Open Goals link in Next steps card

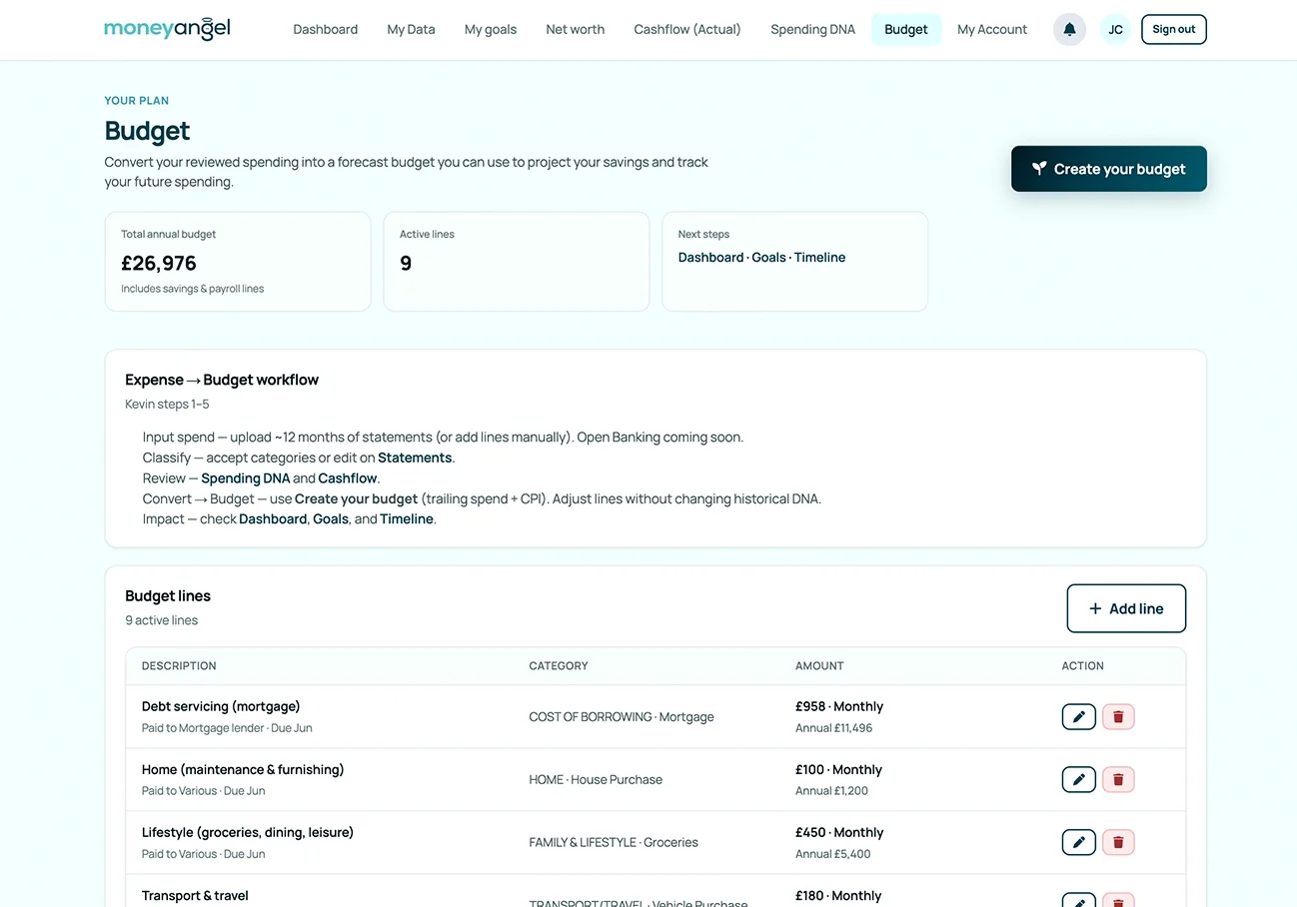pyautogui.click(x=768, y=258)
